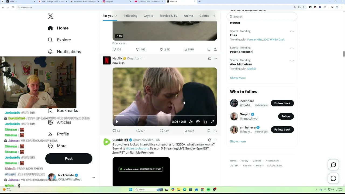This screenshot has width=345, height=194.
Task: Open the Windows Start menu
Action: [131, 190]
